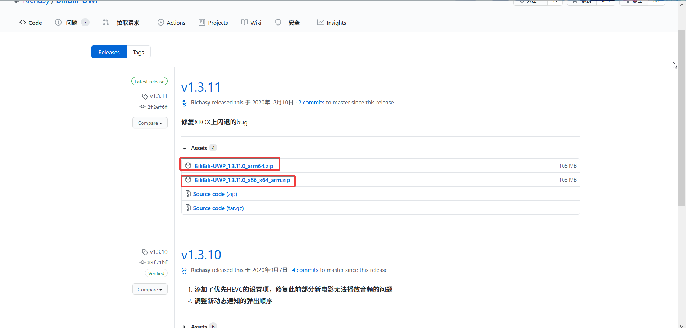Open the Projects tab
686x328 pixels.
(213, 23)
